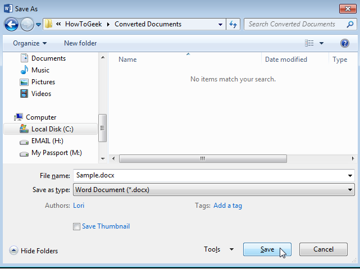Open the Tools dropdown menu
The width and height of the screenshot is (360, 269).
(218, 249)
